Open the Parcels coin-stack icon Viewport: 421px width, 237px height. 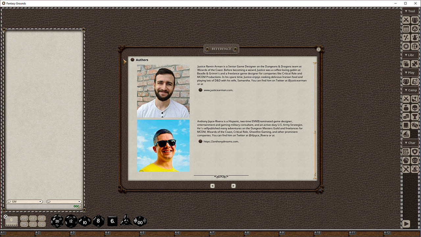point(406,117)
